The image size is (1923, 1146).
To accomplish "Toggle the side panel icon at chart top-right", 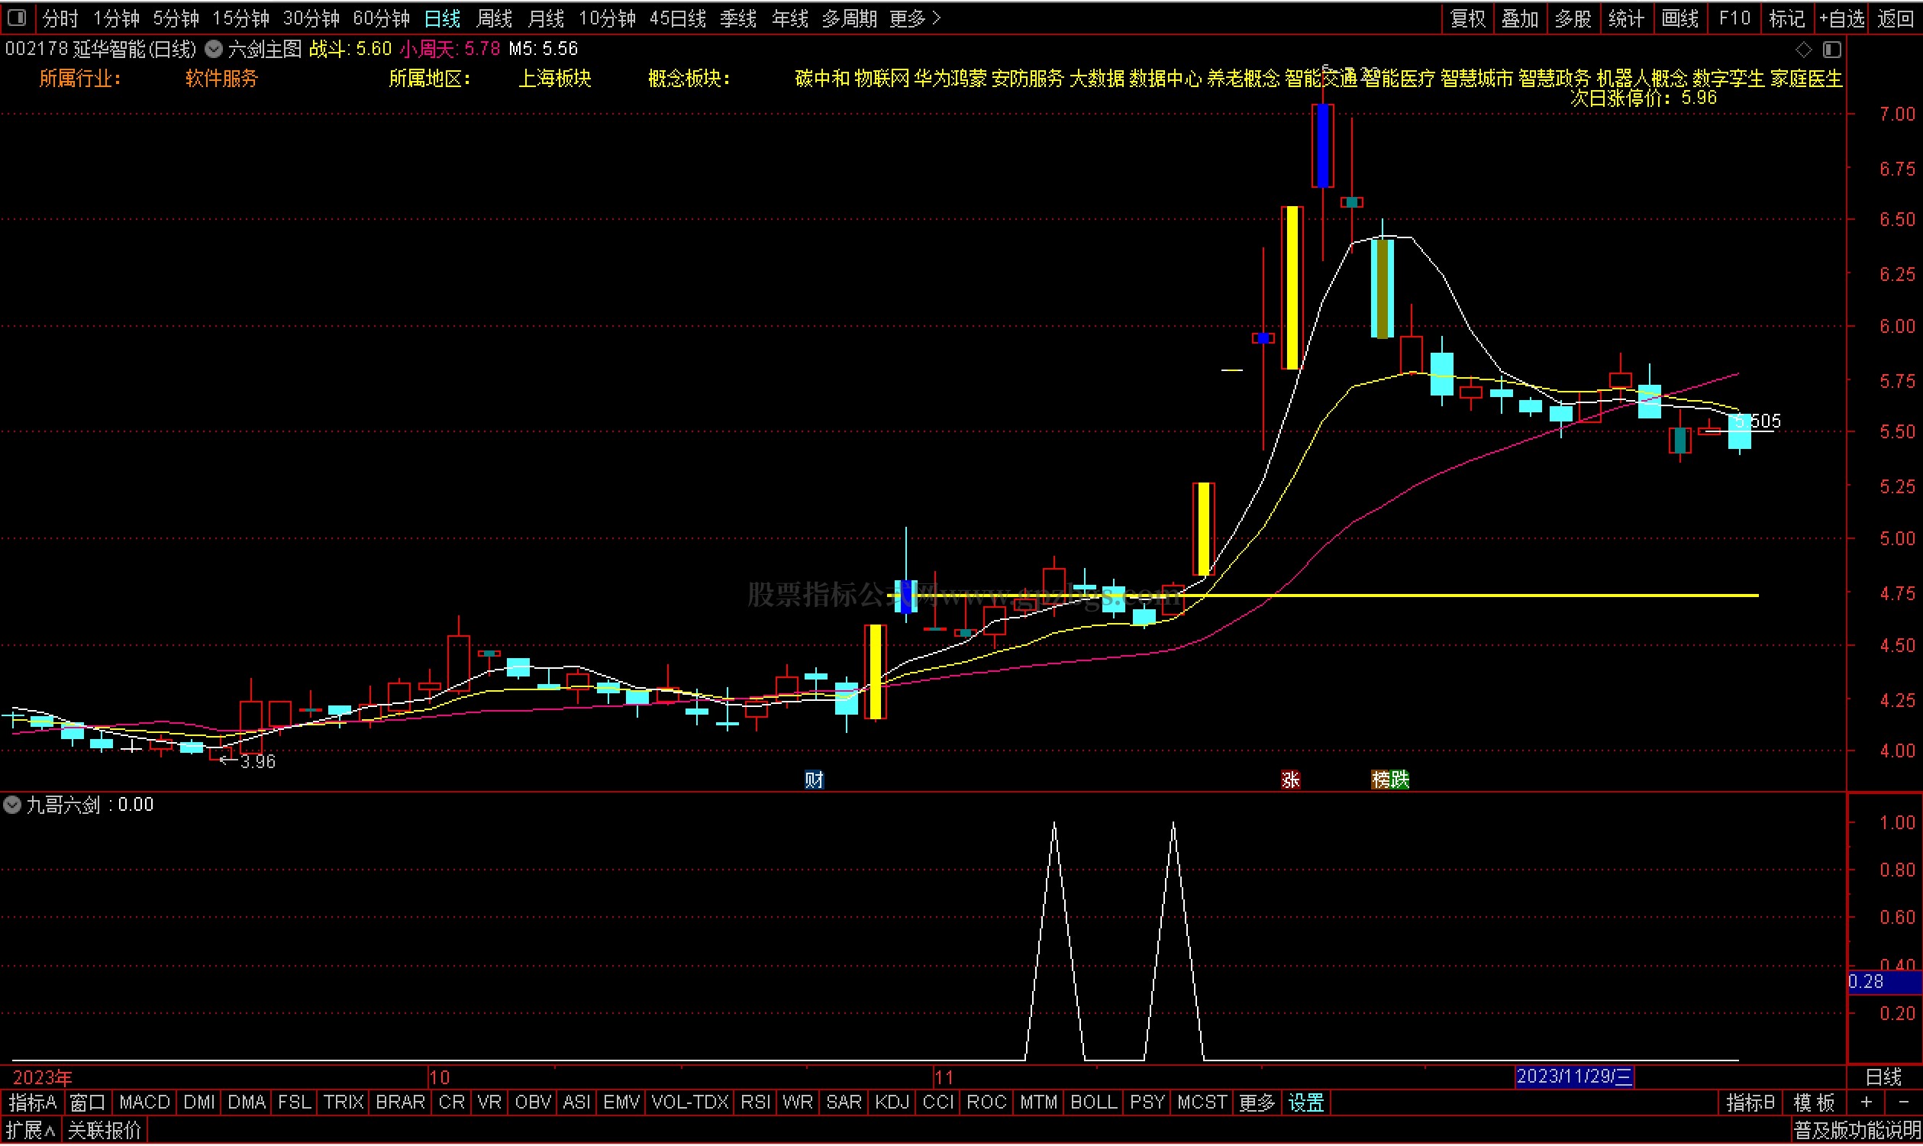I will tap(1832, 50).
